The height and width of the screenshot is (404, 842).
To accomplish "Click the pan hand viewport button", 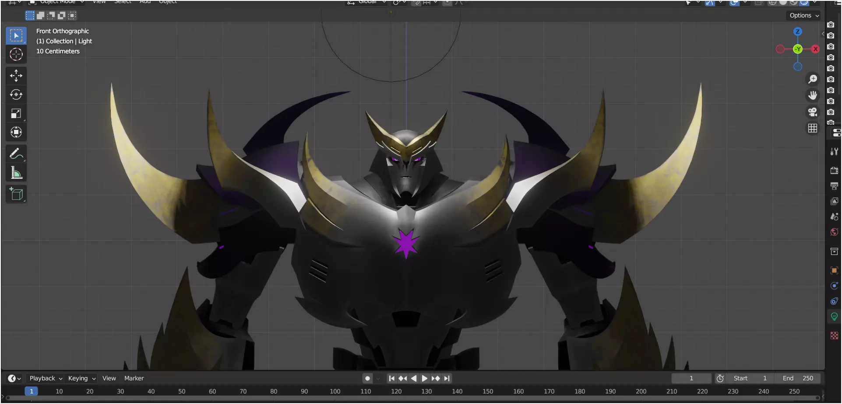I will coord(813,95).
